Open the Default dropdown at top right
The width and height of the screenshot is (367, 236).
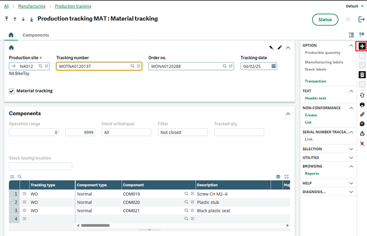click(x=354, y=6)
